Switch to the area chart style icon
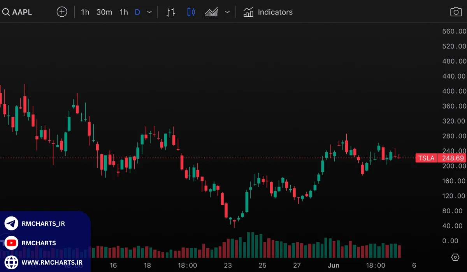The height and width of the screenshot is (272, 467). click(x=211, y=12)
